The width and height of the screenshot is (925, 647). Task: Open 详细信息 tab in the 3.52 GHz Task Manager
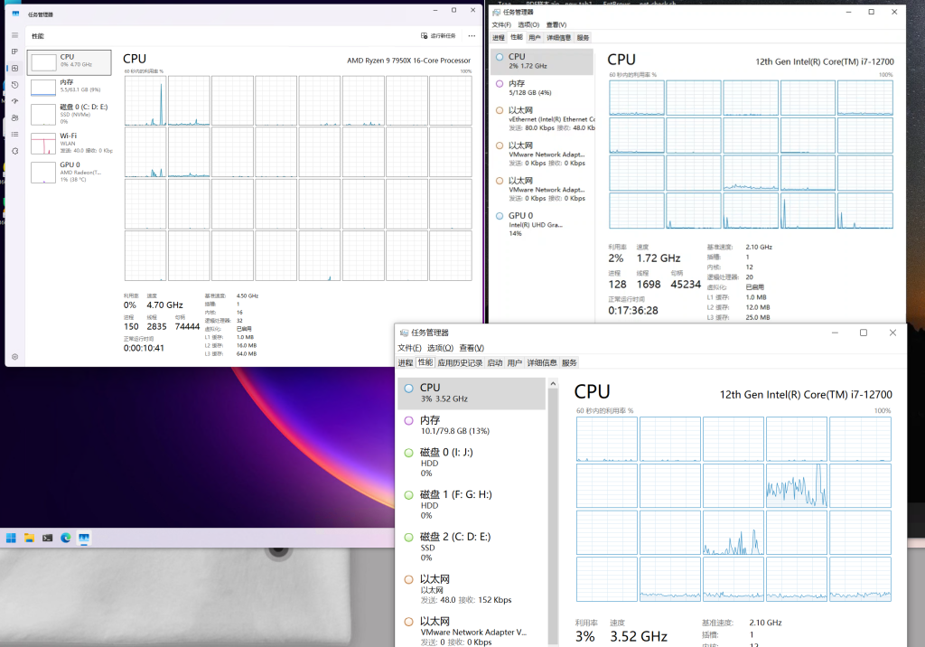tap(542, 363)
